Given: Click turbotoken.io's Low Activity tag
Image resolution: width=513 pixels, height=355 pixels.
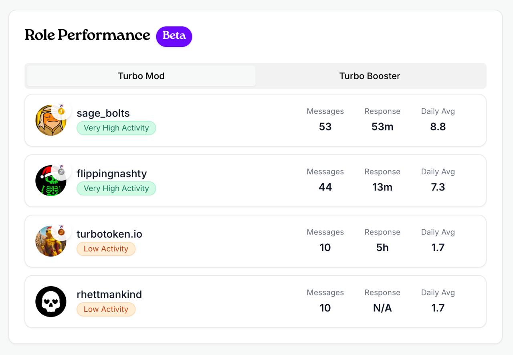Looking at the screenshot, I should point(106,249).
